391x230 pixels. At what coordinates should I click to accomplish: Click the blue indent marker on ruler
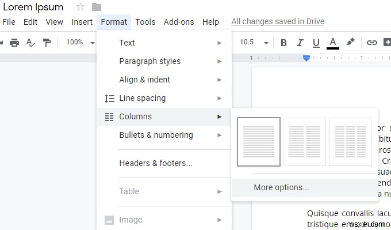[306, 58]
